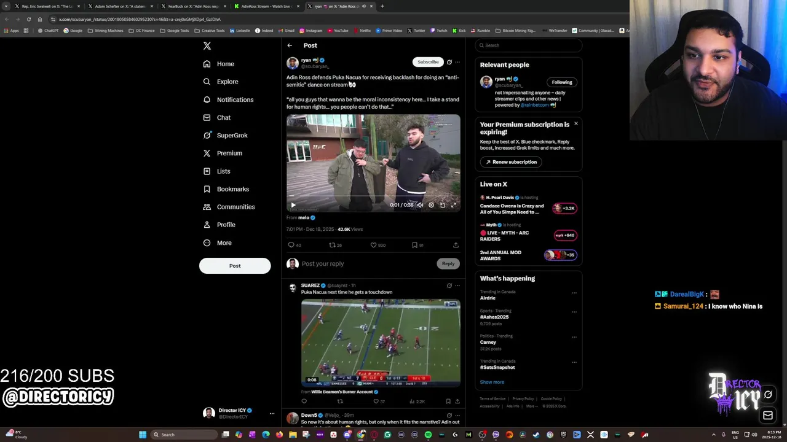Screen dimensions: 787x442
Task: Open Bookmarks in sidebar
Action: (226, 189)
